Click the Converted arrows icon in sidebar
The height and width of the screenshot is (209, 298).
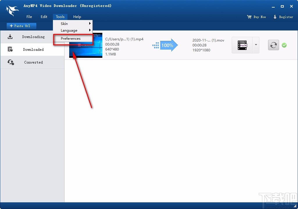(x=11, y=62)
